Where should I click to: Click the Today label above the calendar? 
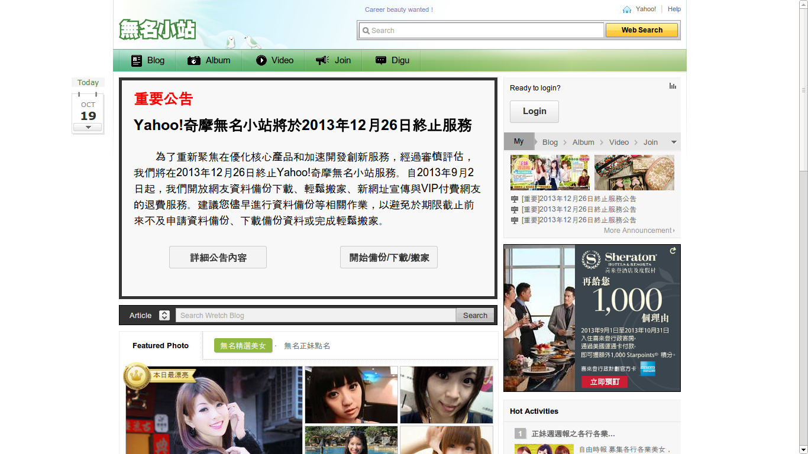(x=88, y=83)
